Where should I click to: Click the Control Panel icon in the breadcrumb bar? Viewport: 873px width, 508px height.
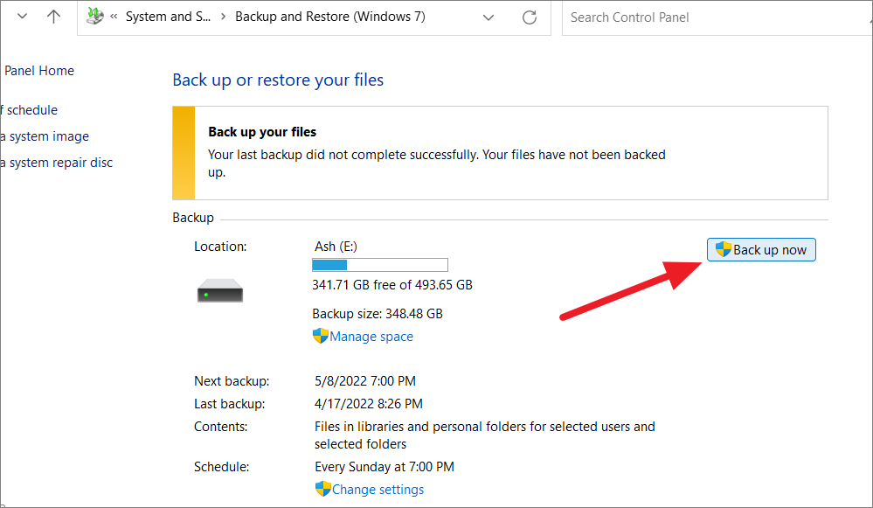[x=94, y=15]
